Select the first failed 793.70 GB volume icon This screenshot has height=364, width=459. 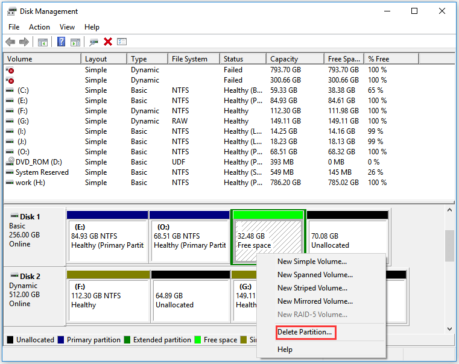pos(10,70)
